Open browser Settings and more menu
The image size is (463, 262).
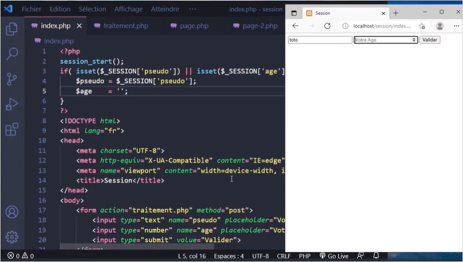(456, 26)
